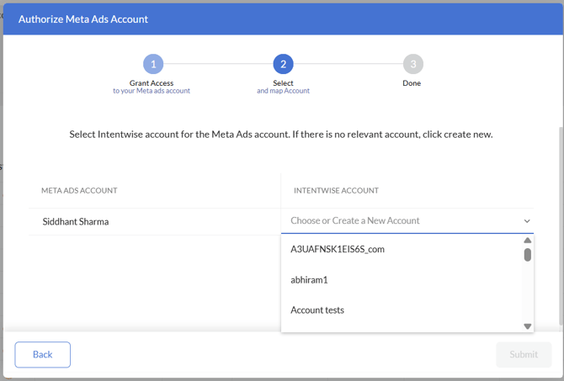Go back with the Back button

[x=42, y=355]
